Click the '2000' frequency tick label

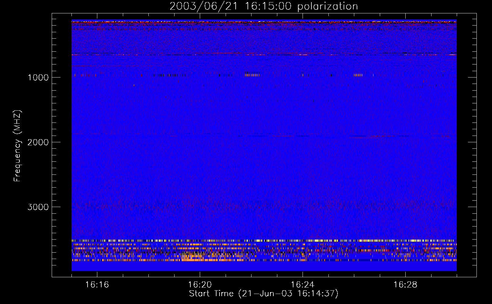[x=38, y=142]
